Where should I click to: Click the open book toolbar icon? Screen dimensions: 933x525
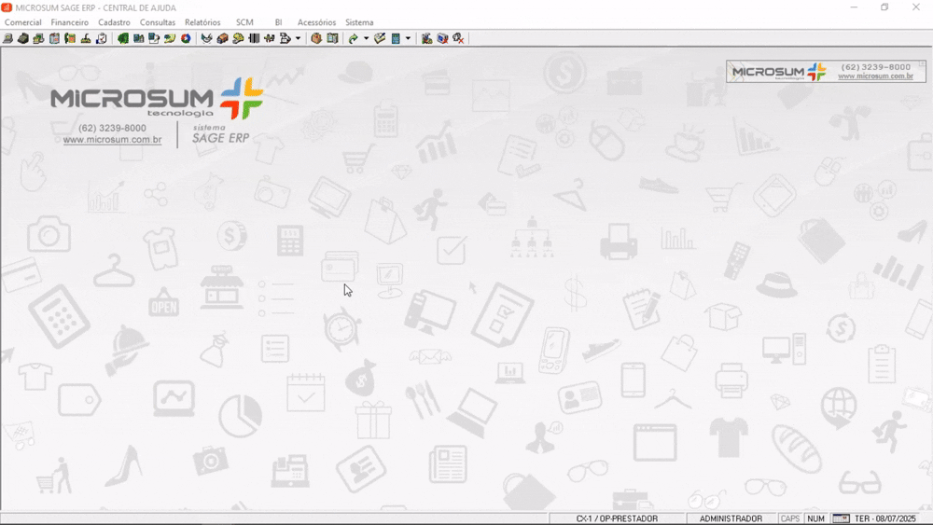333,38
